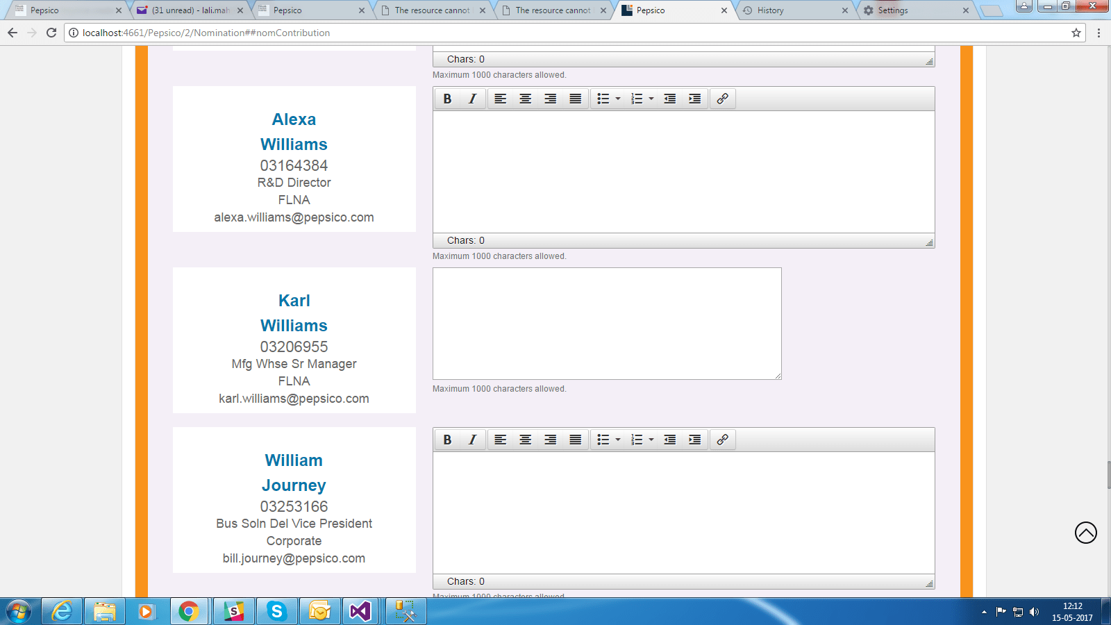Focus the address bar URL

pos(206,33)
